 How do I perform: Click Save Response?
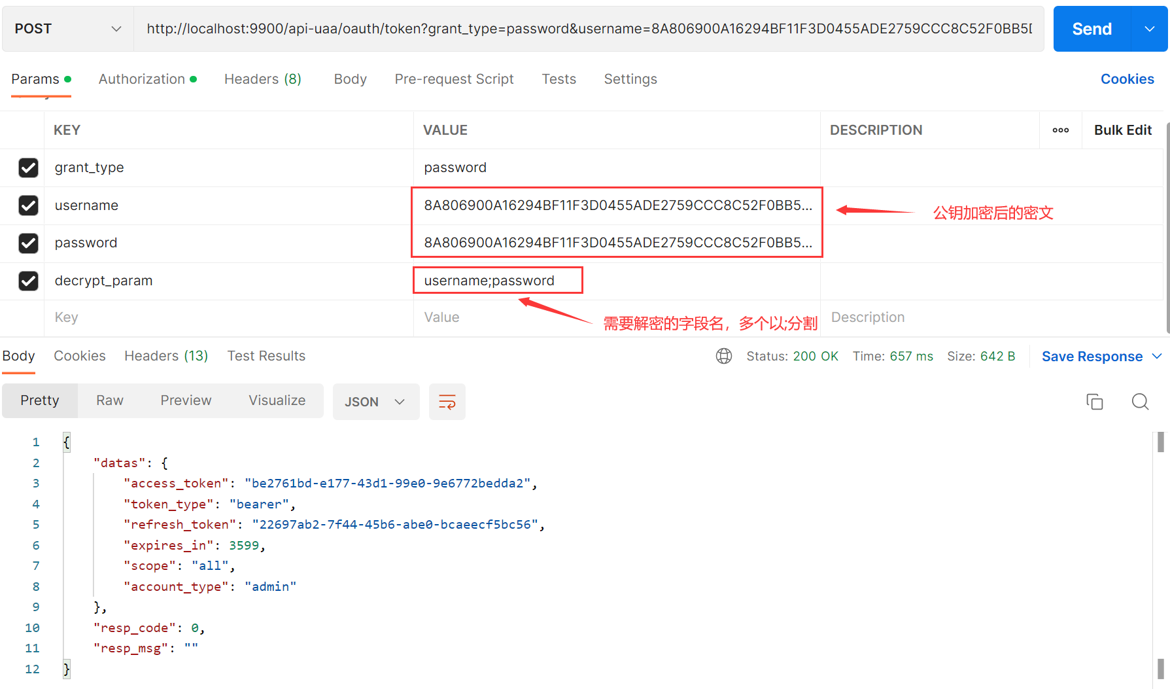pyautogui.click(x=1092, y=357)
